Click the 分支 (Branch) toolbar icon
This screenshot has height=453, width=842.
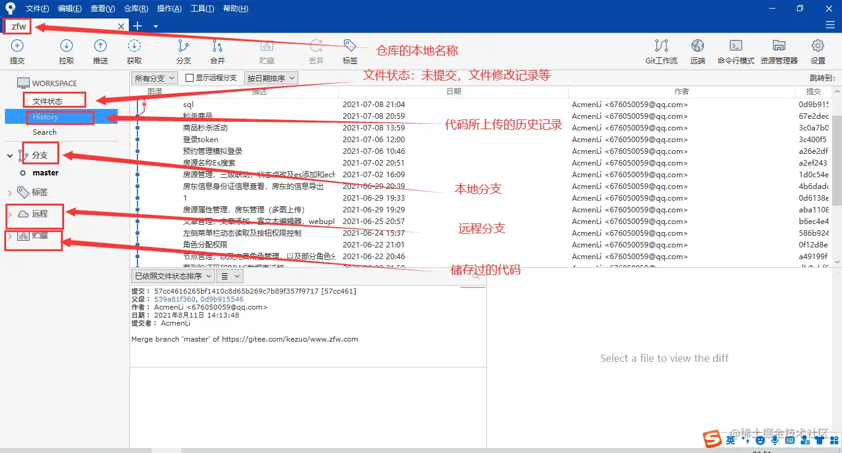coord(184,46)
